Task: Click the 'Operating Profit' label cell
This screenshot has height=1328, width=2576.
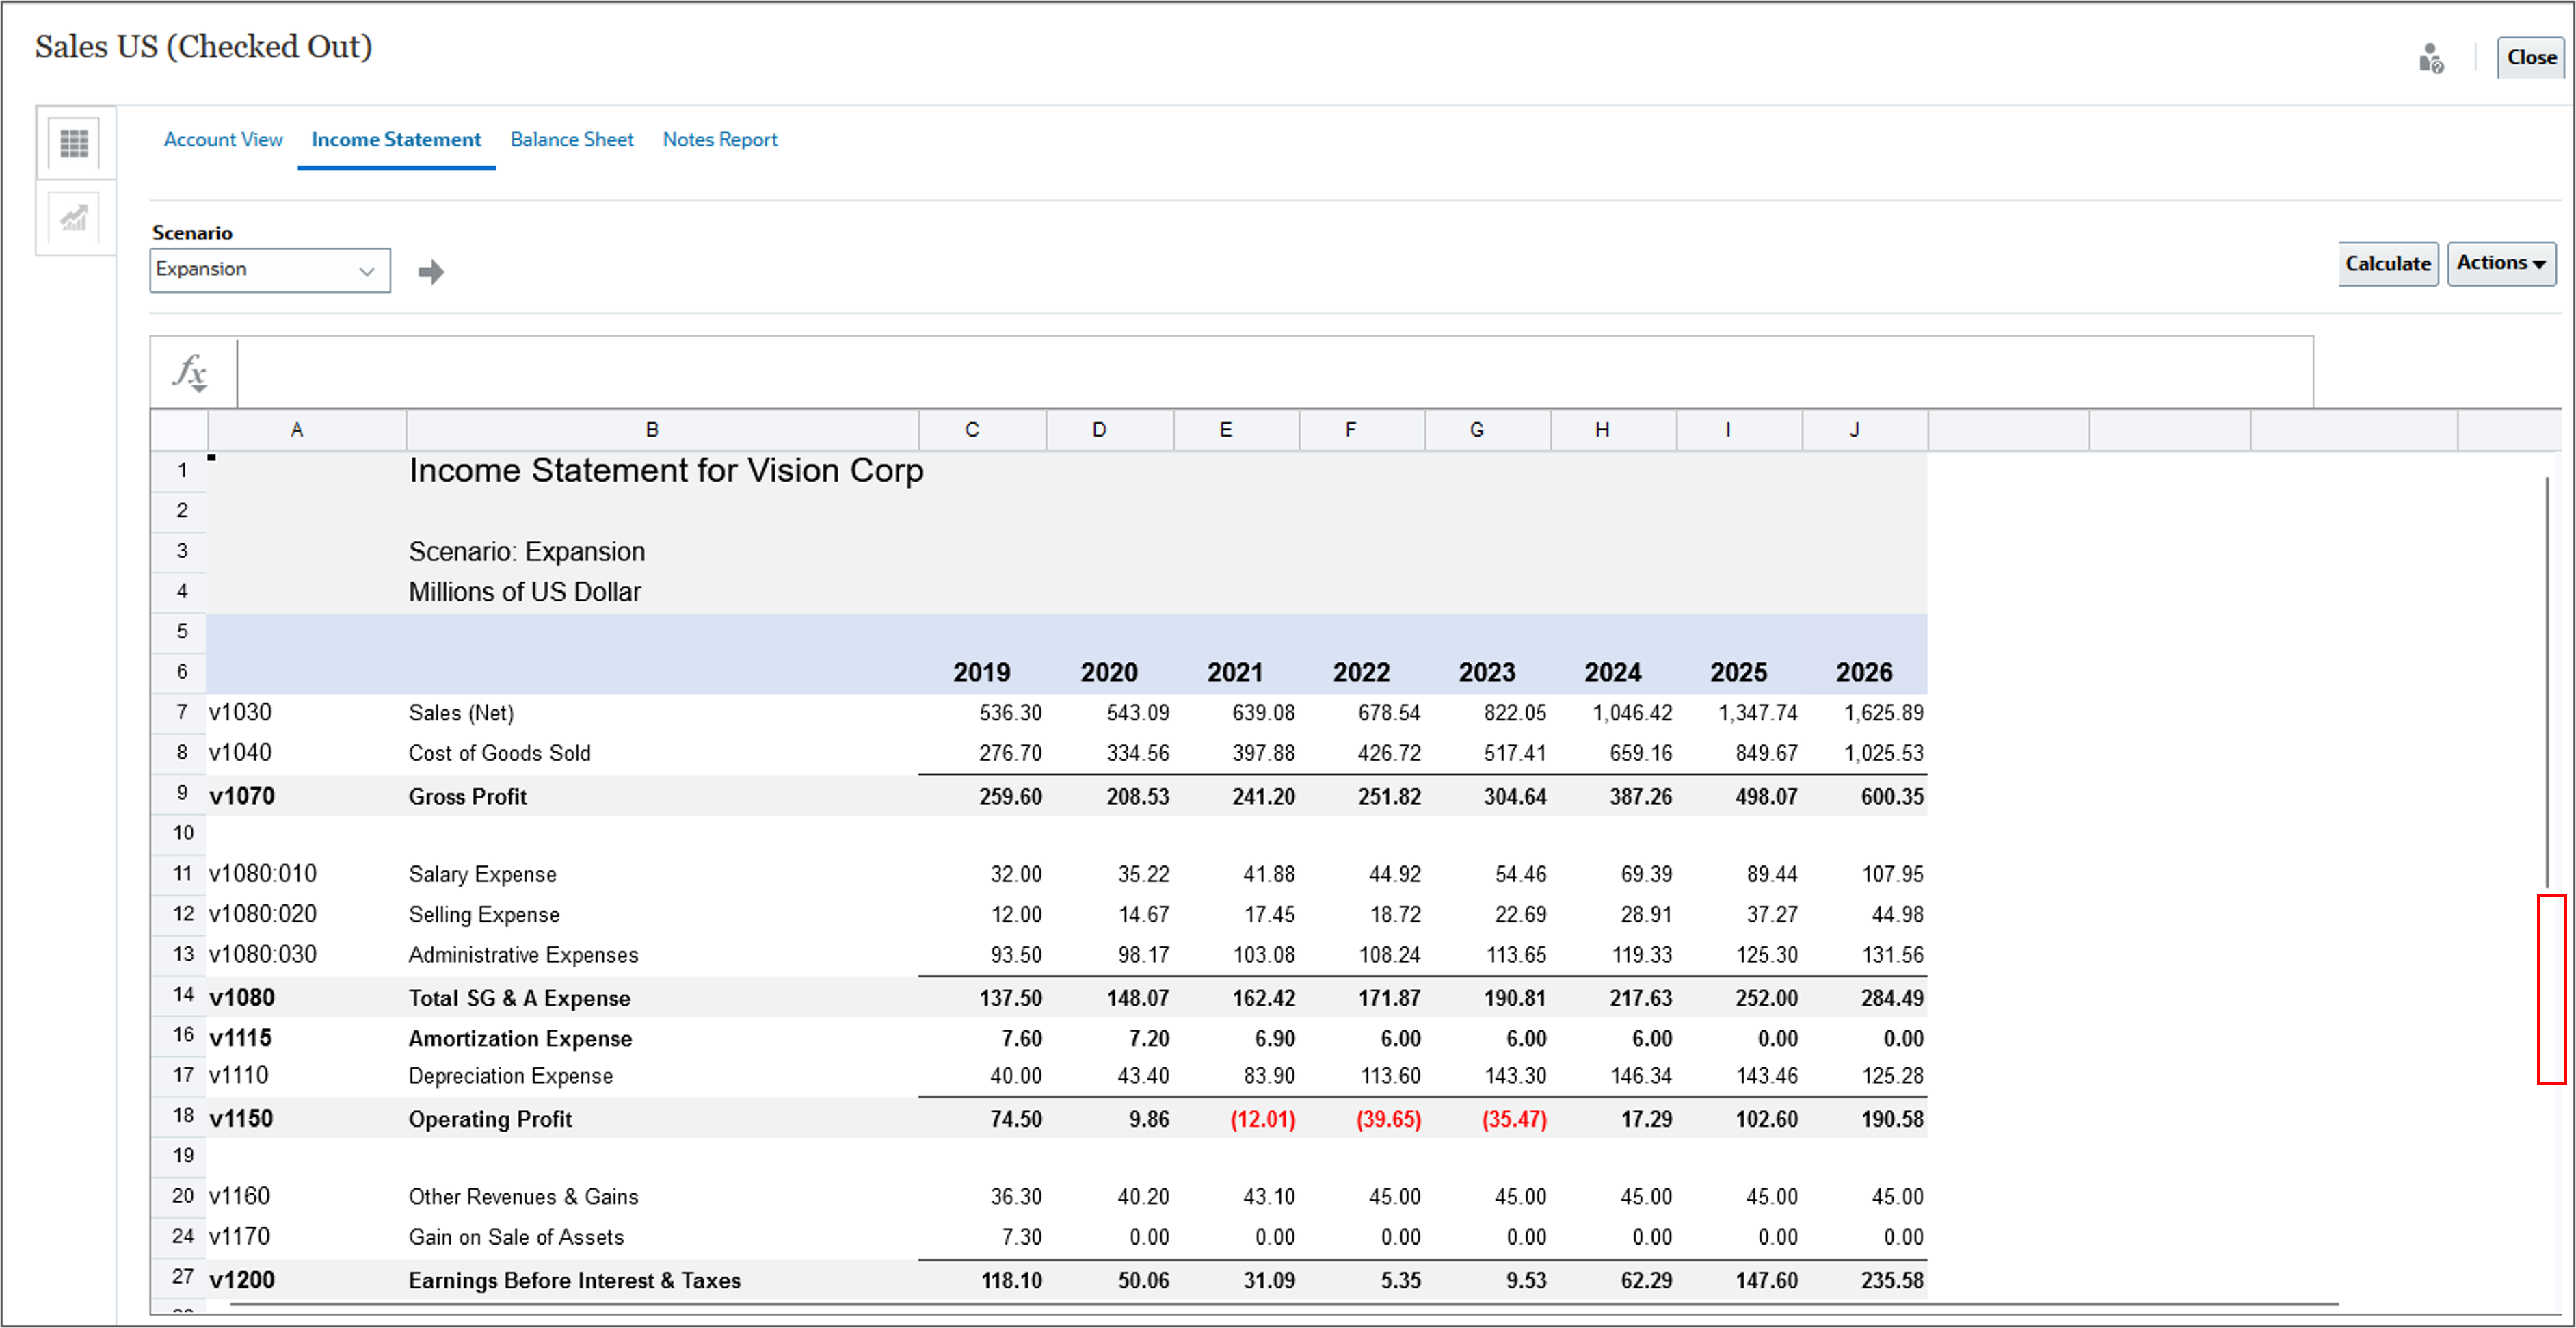Action: pyautogui.click(x=490, y=1119)
